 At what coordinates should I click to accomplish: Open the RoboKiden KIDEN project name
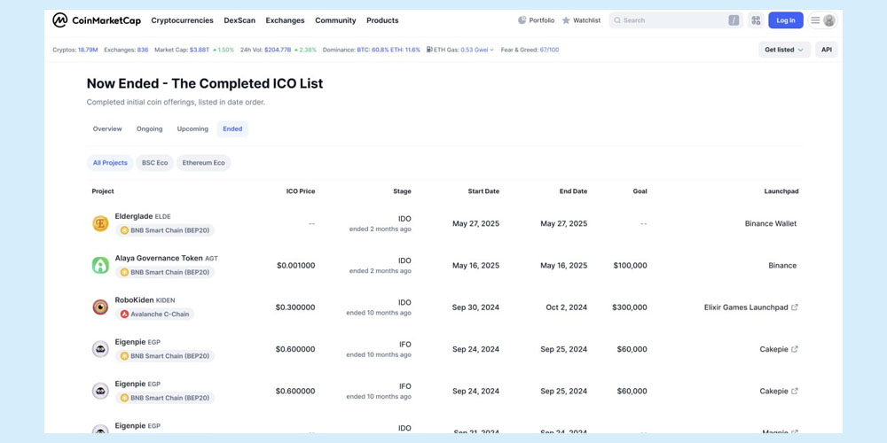click(145, 300)
